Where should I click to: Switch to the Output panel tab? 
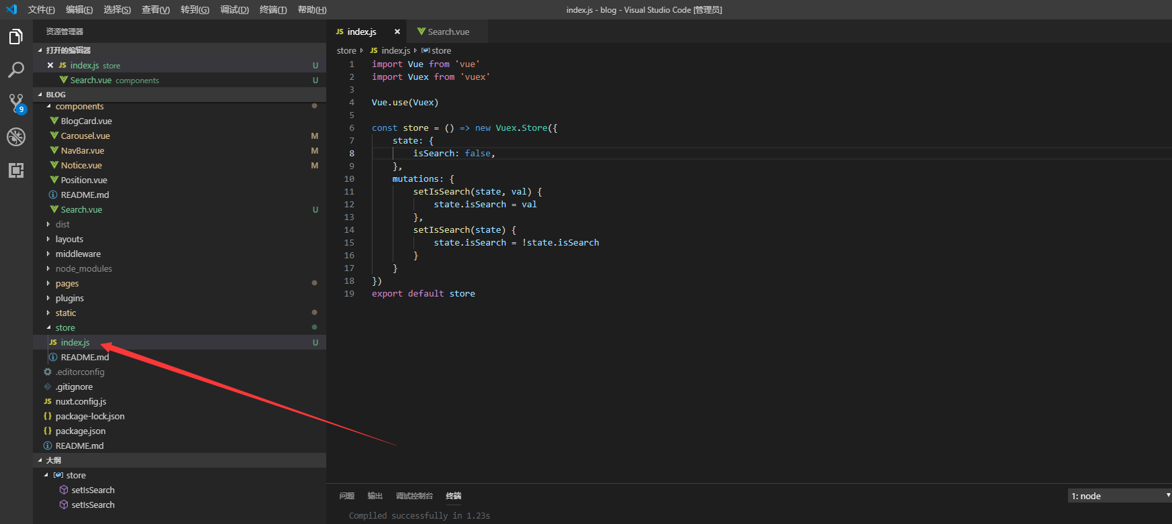(x=375, y=496)
